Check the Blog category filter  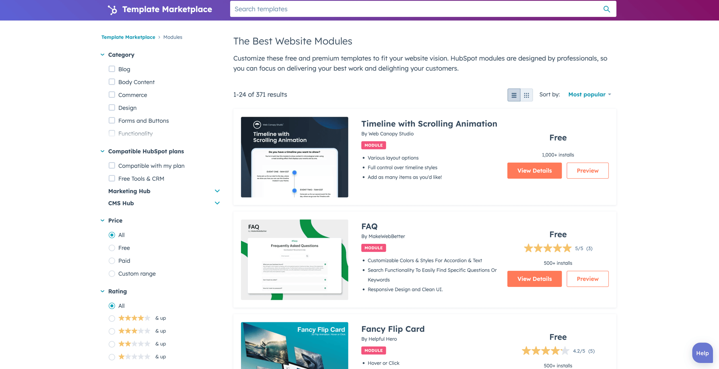[x=111, y=69]
